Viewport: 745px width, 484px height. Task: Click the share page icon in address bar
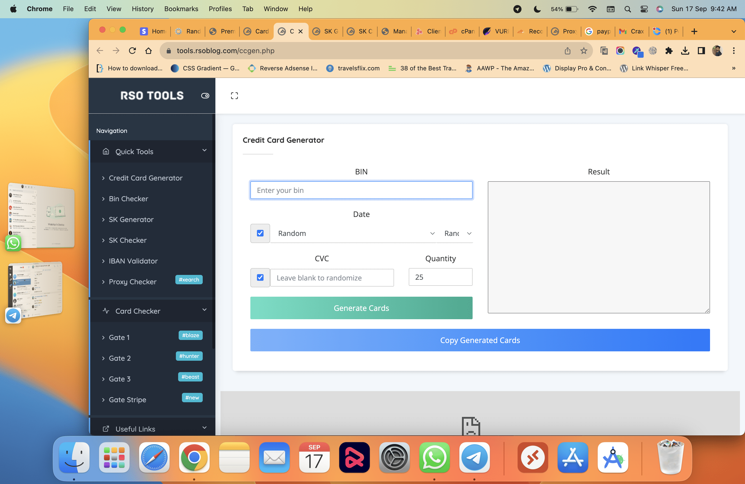(567, 51)
